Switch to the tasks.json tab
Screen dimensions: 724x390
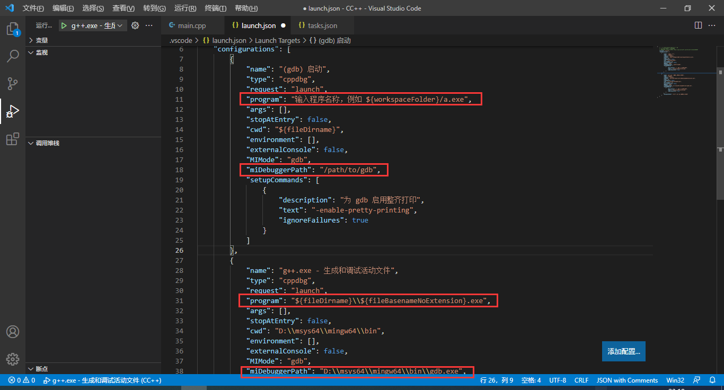click(x=322, y=25)
